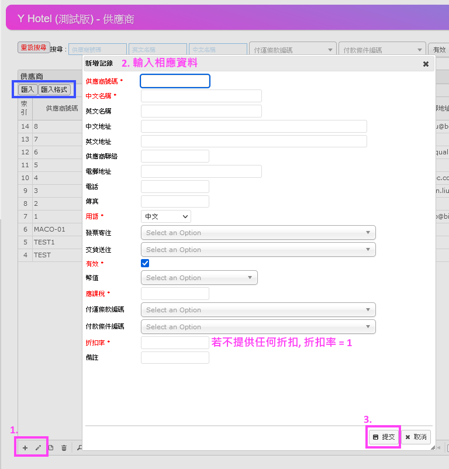
Task: Click the 英文名稱 input field in dialog
Action: pyautogui.click(x=202, y=111)
